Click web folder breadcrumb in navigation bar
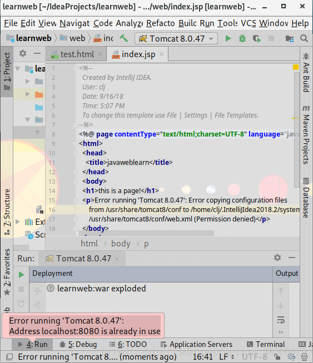The image size is (313, 363). (73, 38)
